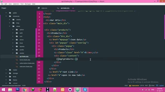Click the git files icon in status bar
165x92 pixels.
pos(150,86)
